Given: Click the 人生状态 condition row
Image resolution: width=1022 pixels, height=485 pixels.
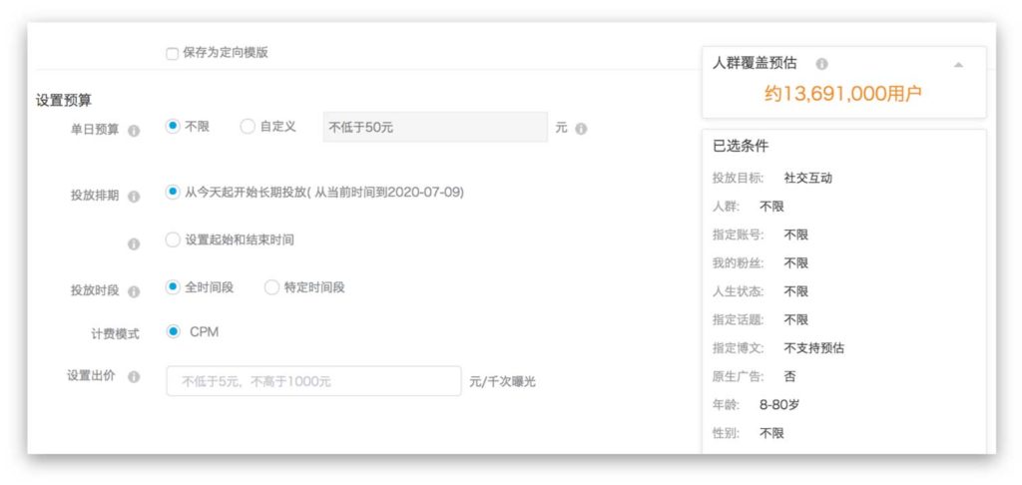Looking at the screenshot, I should click(x=761, y=291).
